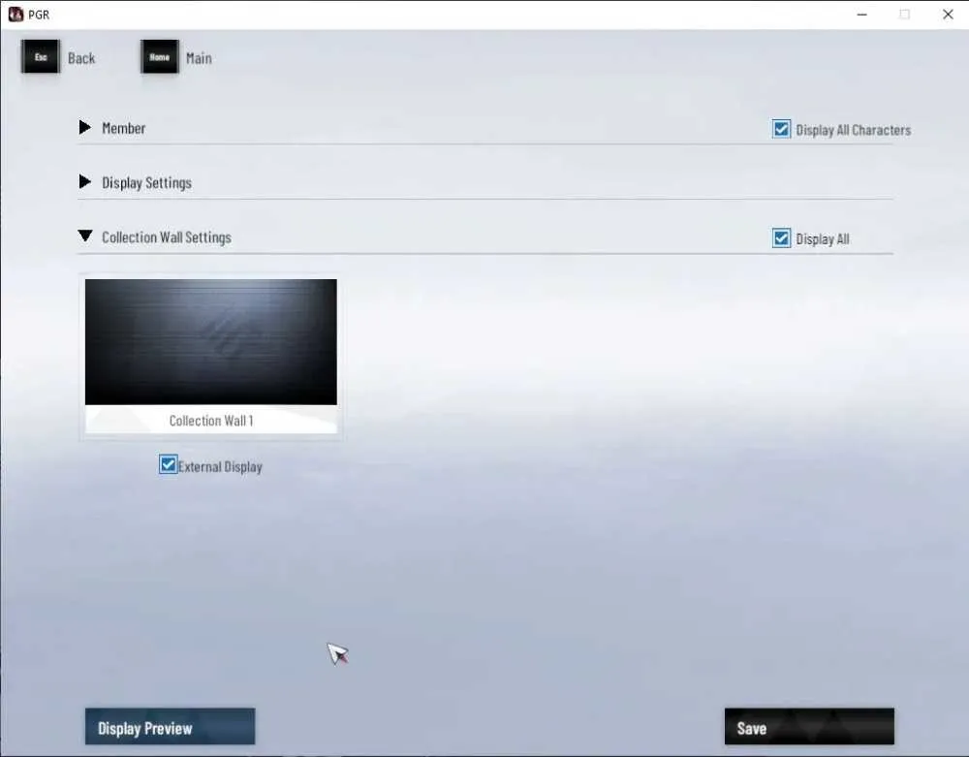Click the PGR app icon in title bar
Image resolution: width=969 pixels, height=757 pixels.
16,15
